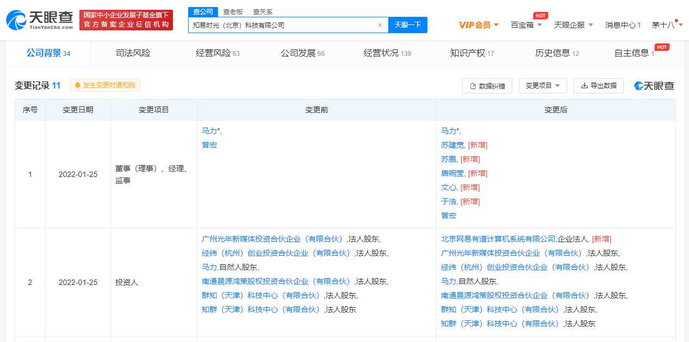
Task: Switch to 司法风险 tab
Action: (x=133, y=53)
